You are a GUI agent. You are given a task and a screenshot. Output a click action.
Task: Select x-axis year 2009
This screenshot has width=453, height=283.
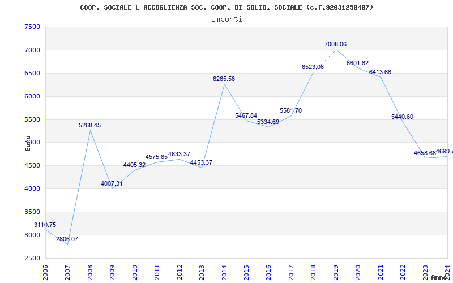112,272
